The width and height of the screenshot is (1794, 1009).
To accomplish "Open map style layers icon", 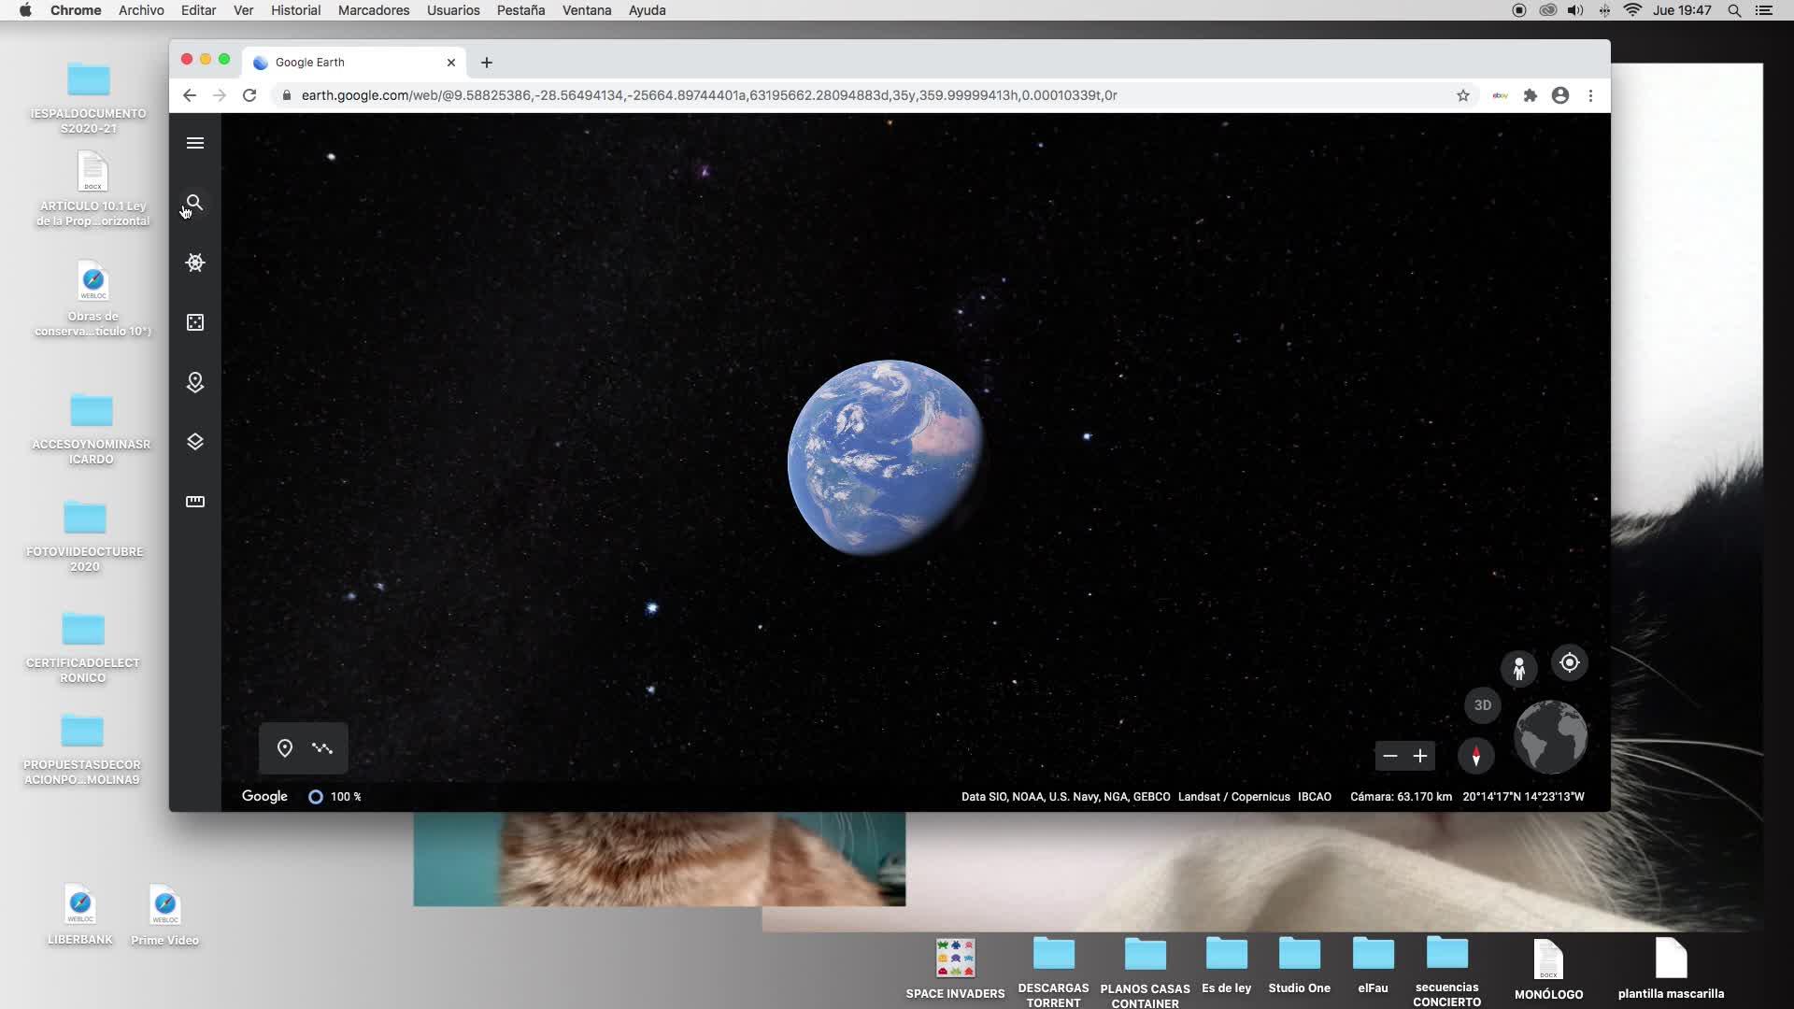I will click(194, 442).
